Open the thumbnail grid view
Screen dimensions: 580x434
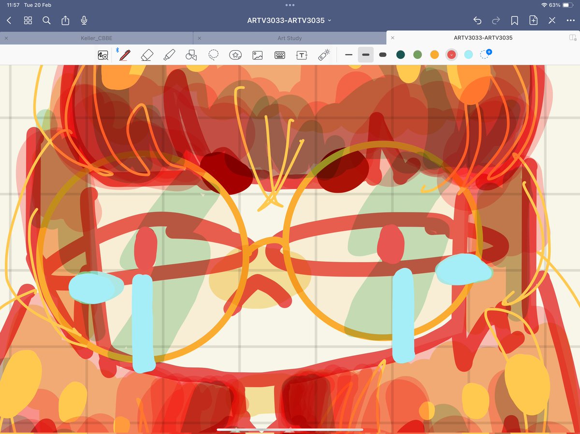point(28,20)
